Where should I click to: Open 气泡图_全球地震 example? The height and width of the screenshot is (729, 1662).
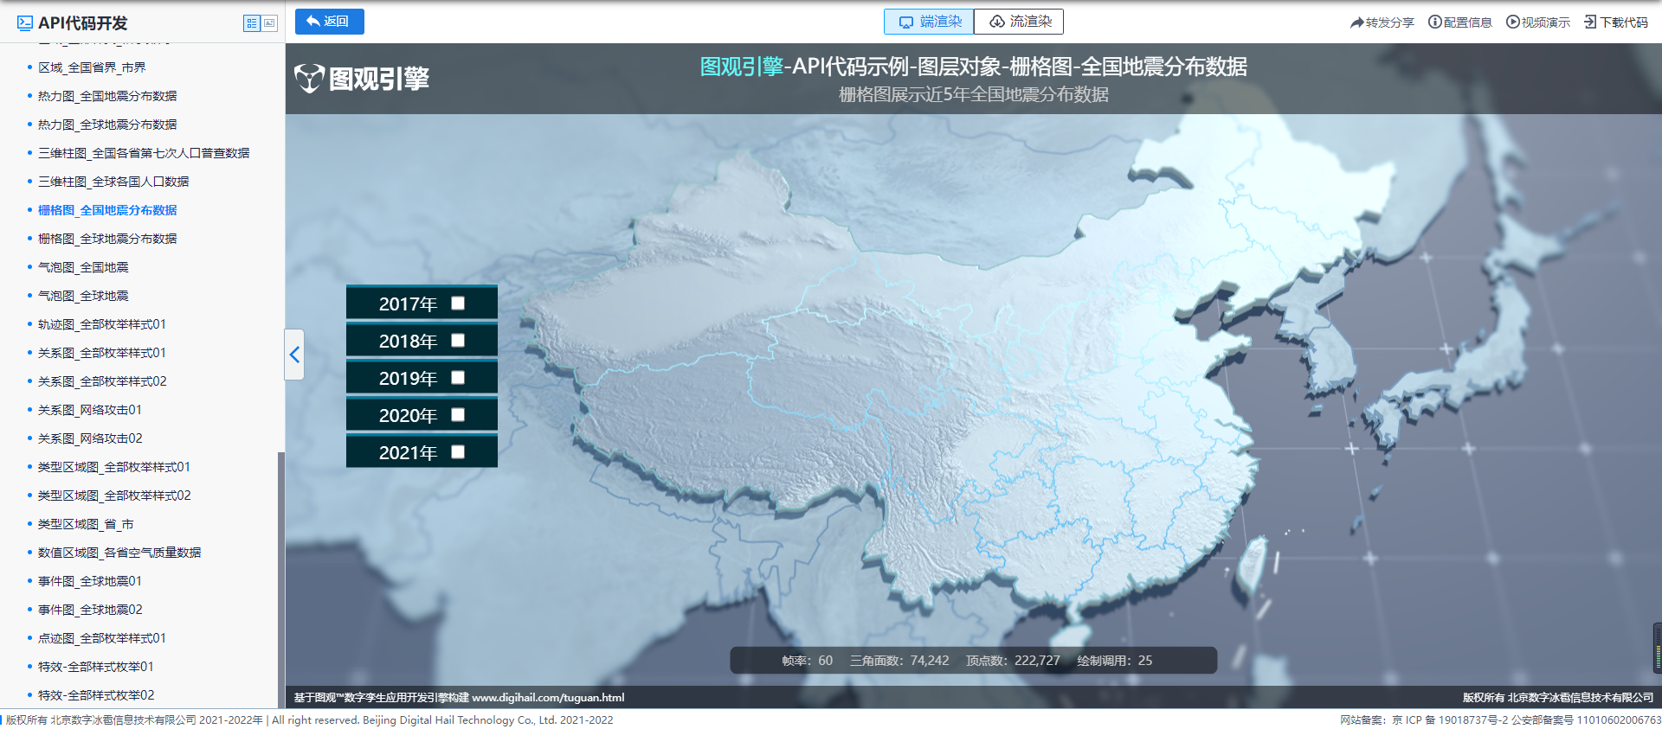pyautogui.click(x=83, y=296)
